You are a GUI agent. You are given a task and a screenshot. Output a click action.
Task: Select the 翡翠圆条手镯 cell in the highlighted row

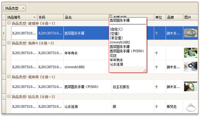86,33
